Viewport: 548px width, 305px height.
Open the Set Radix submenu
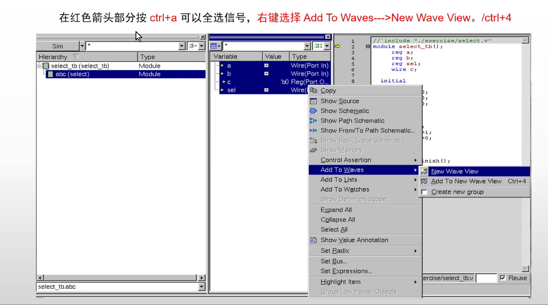pos(365,251)
